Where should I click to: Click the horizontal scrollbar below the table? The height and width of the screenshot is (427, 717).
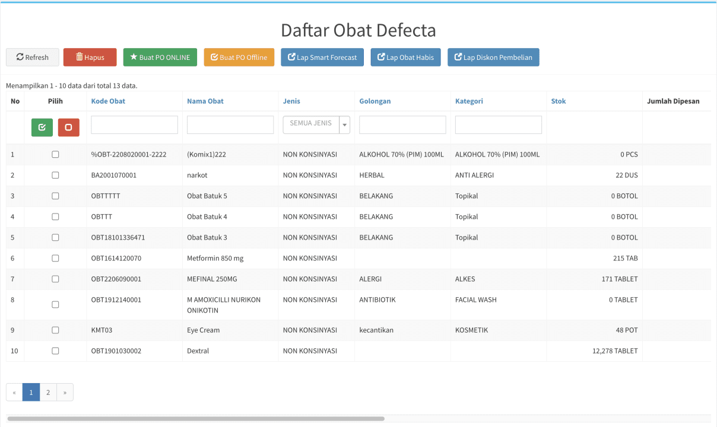tap(196, 419)
